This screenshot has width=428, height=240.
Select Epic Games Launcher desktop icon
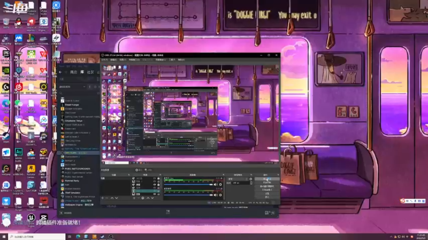tap(6, 56)
